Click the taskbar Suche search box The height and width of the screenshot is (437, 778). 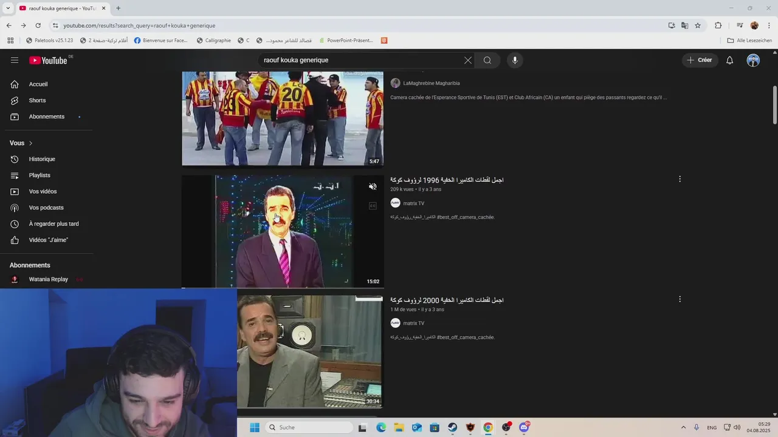pyautogui.click(x=309, y=427)
